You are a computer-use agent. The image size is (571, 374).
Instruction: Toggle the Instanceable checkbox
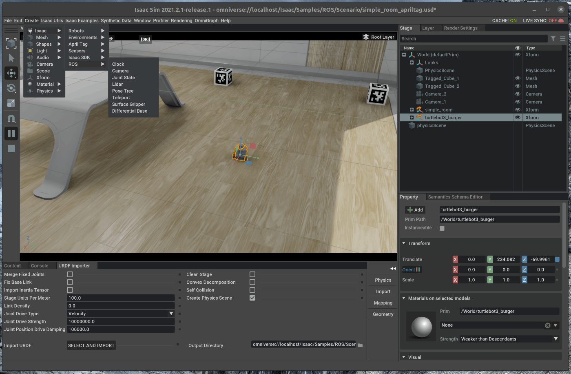442,228
